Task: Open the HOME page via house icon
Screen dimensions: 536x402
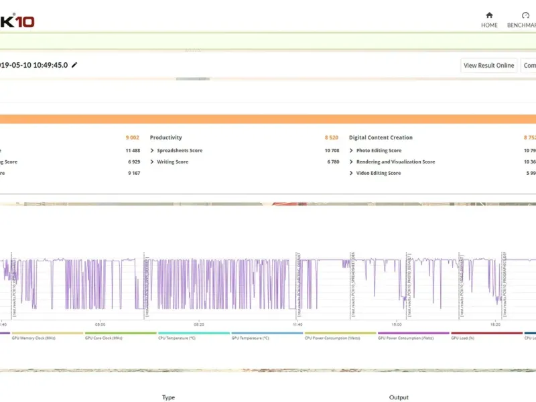Action: [489, 15]
